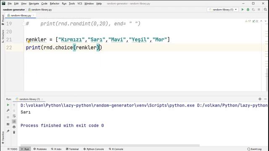This screenshot has height=151, width=269.
Task: Close the random-library.py editor tab
Action: click(34, 16)
